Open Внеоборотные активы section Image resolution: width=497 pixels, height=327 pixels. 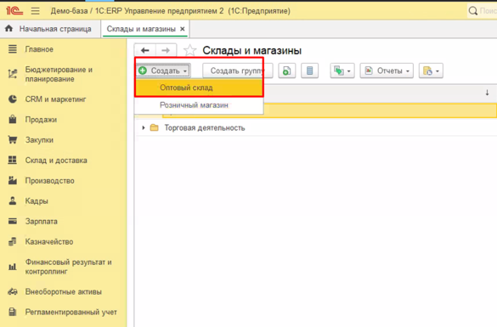(x=64, y=291)
